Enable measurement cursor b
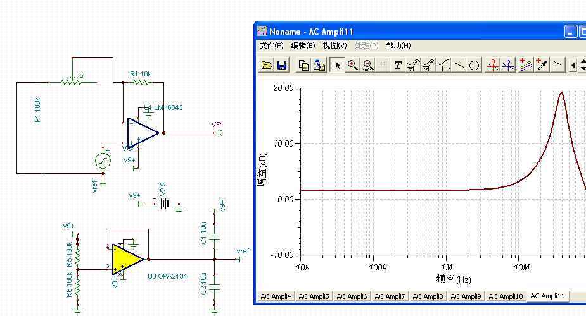Viewport: 586px width, 316px height. pos(507,65)
